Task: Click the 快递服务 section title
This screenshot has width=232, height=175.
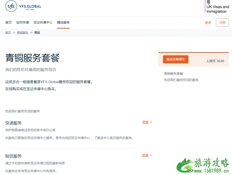Action: tap(14, 123)
